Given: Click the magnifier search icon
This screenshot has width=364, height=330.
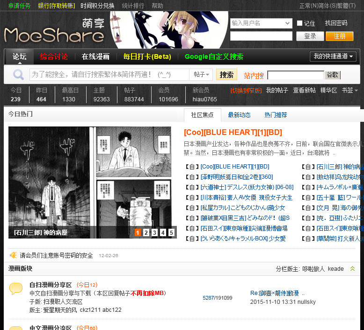Looking at the screenshot, I should coord(18,75).
